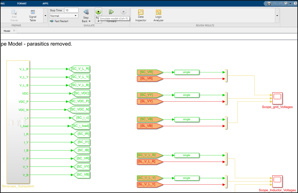
Task: Close the Model tab
Action: coord(14,31)
